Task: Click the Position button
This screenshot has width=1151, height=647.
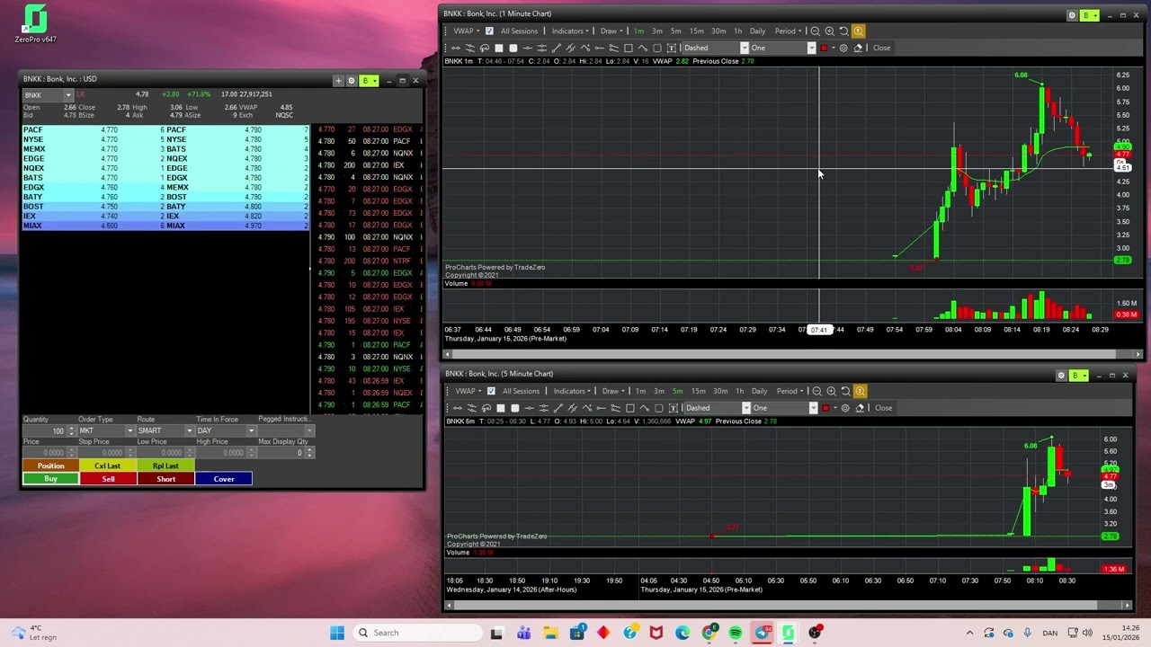Action: [x=50, y=466]
